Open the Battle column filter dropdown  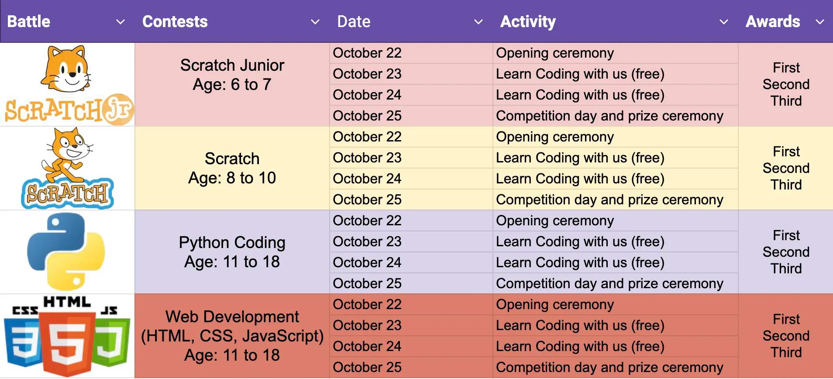coord(120,22)
